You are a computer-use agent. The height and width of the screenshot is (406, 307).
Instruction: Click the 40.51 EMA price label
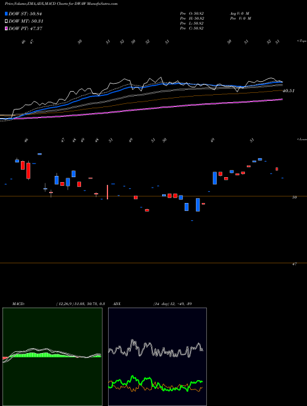click(x=289, y=91)
